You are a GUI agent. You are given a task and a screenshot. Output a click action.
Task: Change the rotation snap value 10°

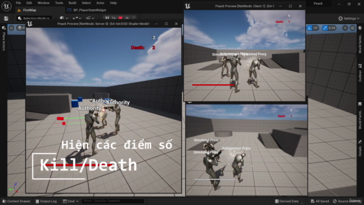click(x=316, y=28)
